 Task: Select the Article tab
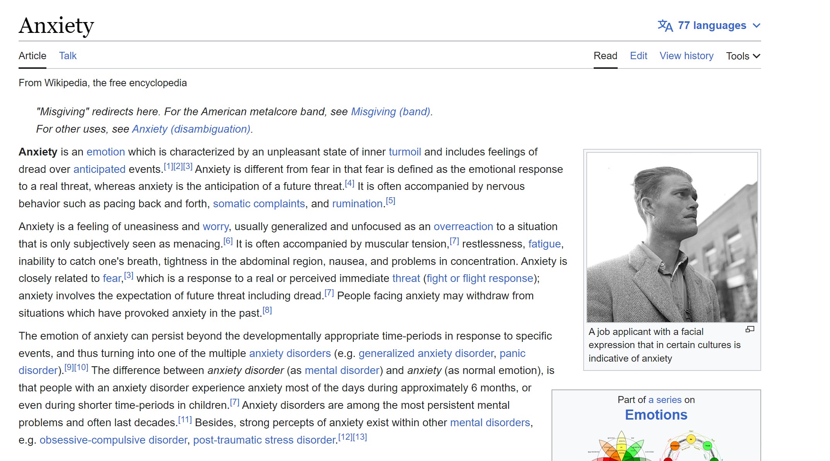click(x=32, y=56)
